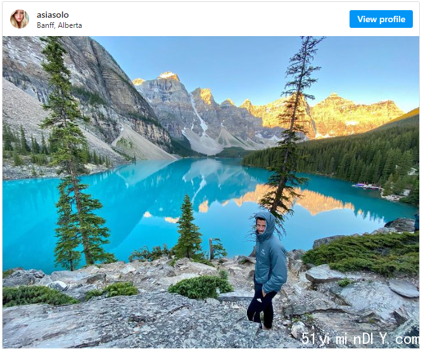
Task: Click the canoe dock on the far shore
Action: [x=366, y=186]
